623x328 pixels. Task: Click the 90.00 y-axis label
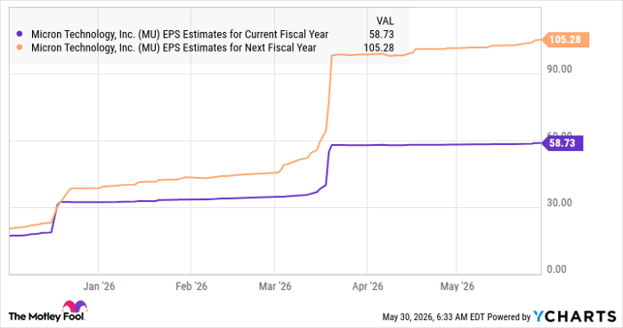559,69
